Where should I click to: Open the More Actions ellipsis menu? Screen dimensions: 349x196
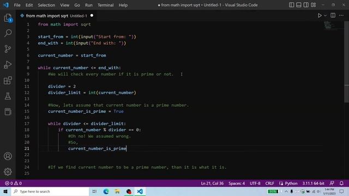(341, 15)
